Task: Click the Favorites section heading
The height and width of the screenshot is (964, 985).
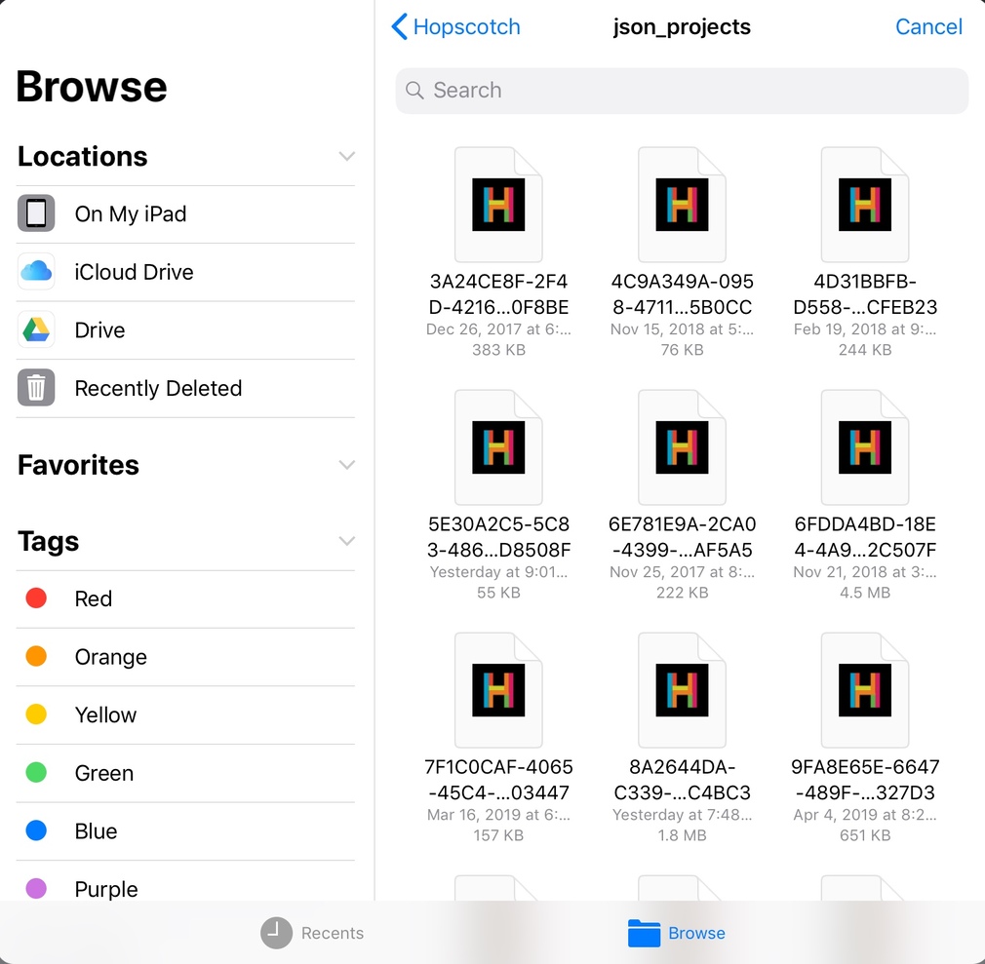Action: pyautogui.click(x=79, y=465)
